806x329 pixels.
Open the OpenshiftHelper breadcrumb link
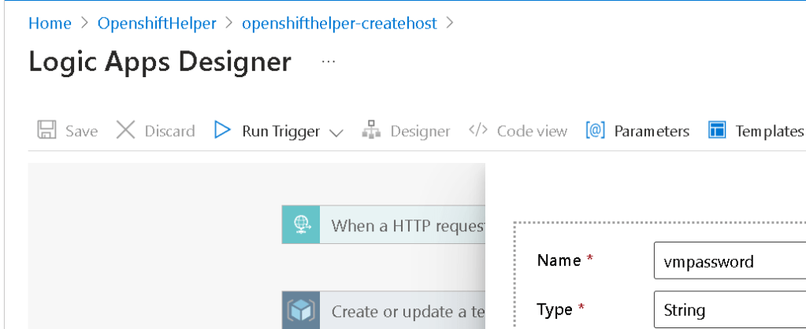pos(157,23)
